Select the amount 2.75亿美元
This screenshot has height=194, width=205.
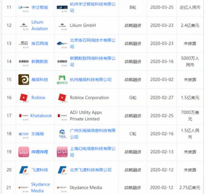point(190,187)
